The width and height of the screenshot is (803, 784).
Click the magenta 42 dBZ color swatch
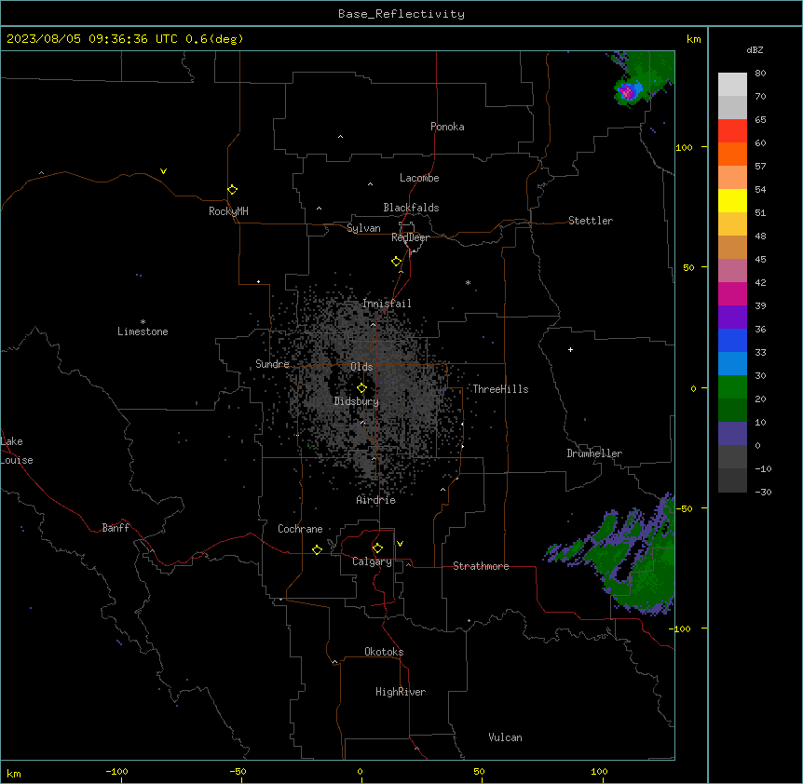point(732,293)
